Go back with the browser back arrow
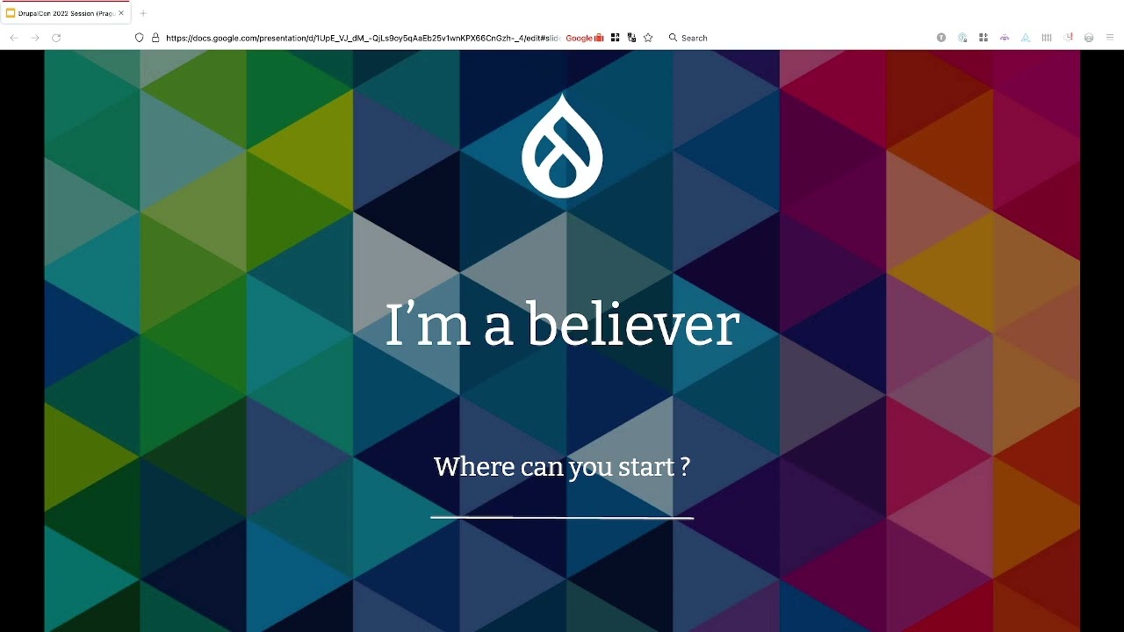The height and width of the screenshot is (632, 1124). coord(14,38)
